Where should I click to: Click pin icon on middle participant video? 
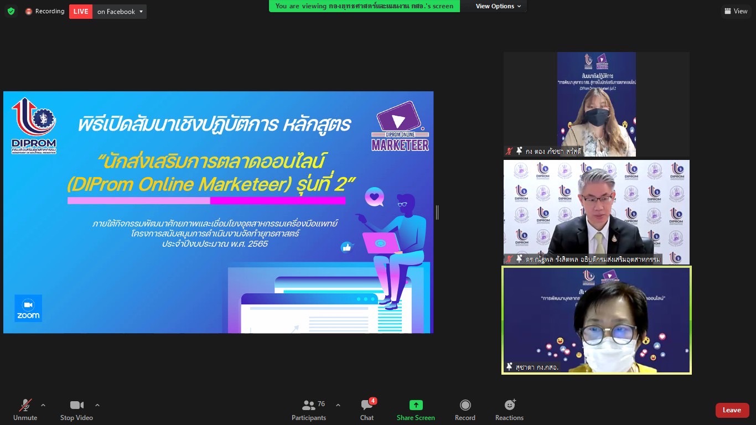coord(519,259)
